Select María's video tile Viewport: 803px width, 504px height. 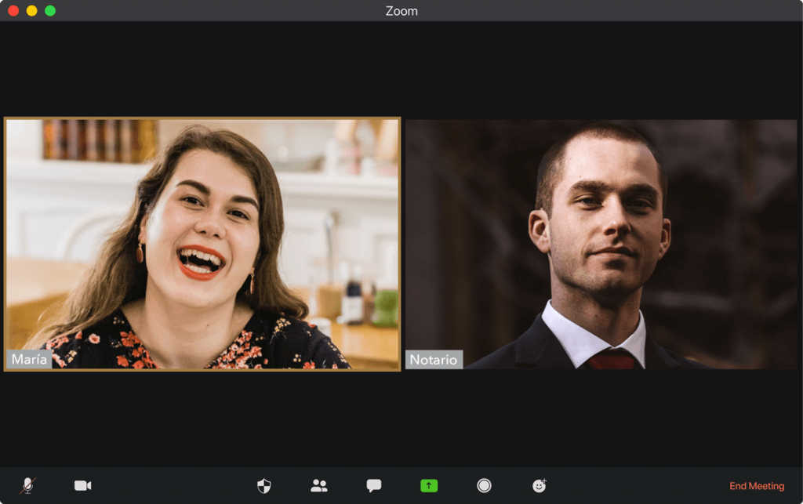202,244
